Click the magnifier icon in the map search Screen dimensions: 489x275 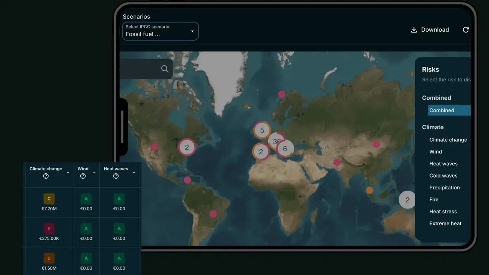[165, 69]
